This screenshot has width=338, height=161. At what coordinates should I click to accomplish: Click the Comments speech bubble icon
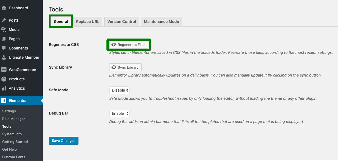click(x=4, y=48)
